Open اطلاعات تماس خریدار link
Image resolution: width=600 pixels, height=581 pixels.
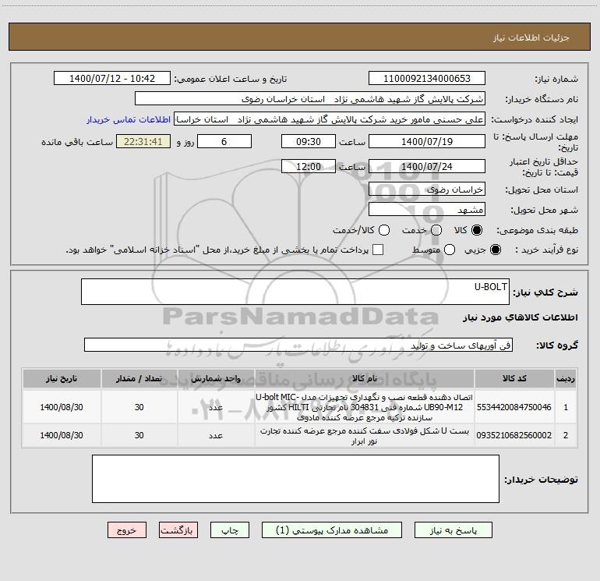pyautogui.click(x=129, y=119)
